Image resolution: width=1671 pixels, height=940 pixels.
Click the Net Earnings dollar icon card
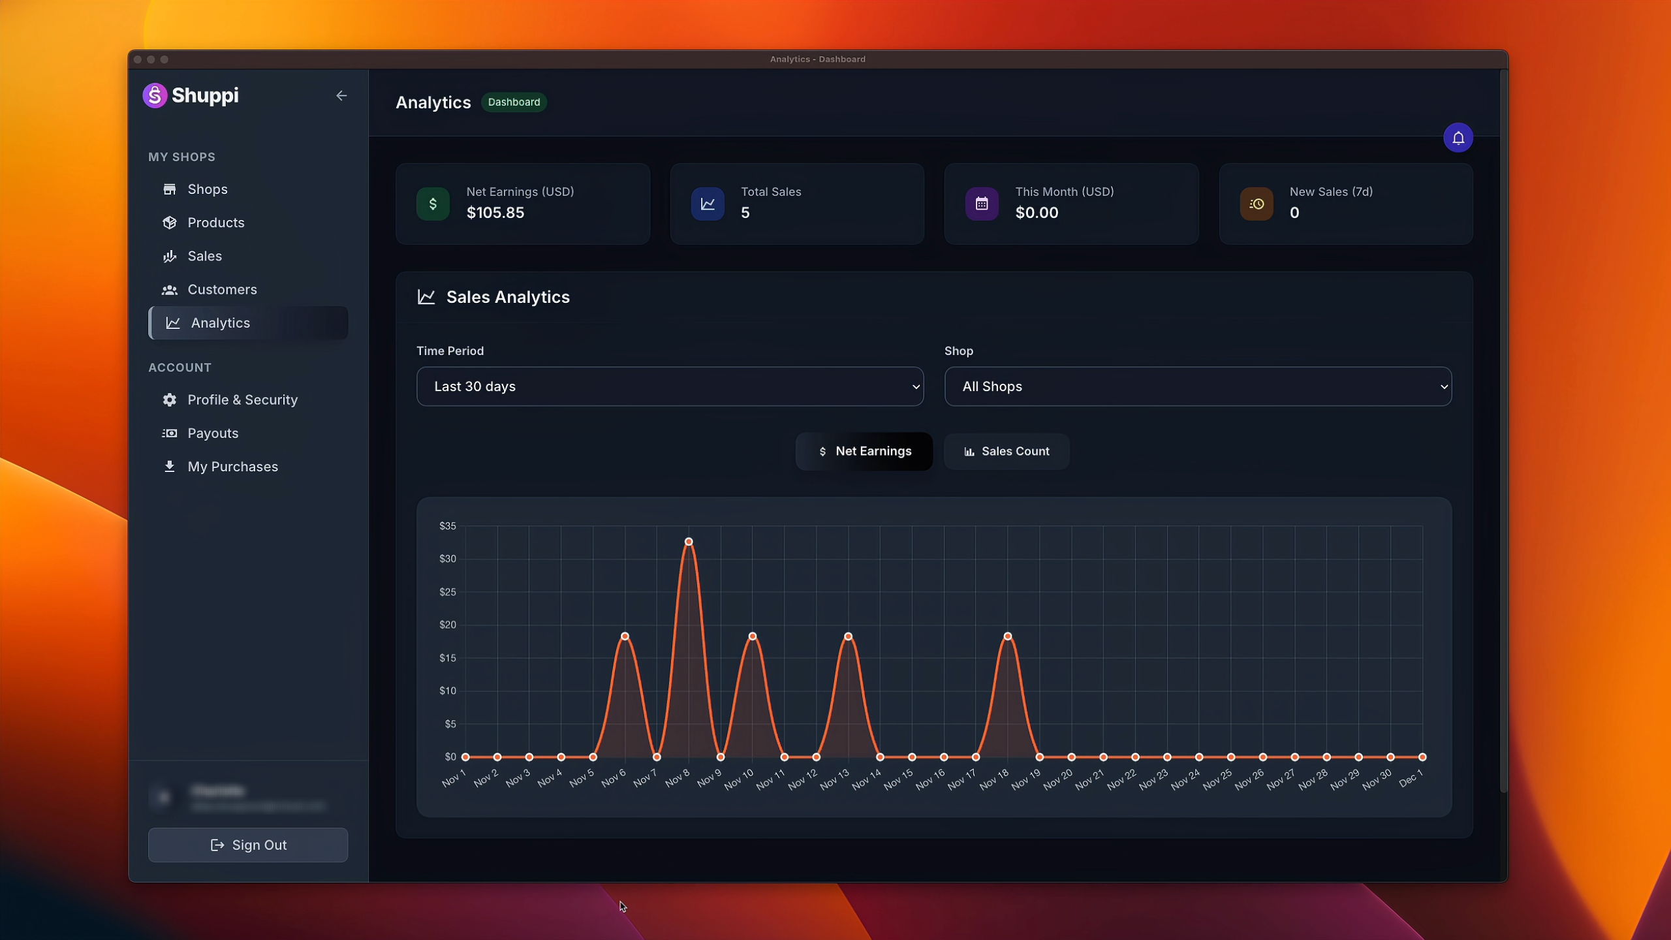point(433,204)
